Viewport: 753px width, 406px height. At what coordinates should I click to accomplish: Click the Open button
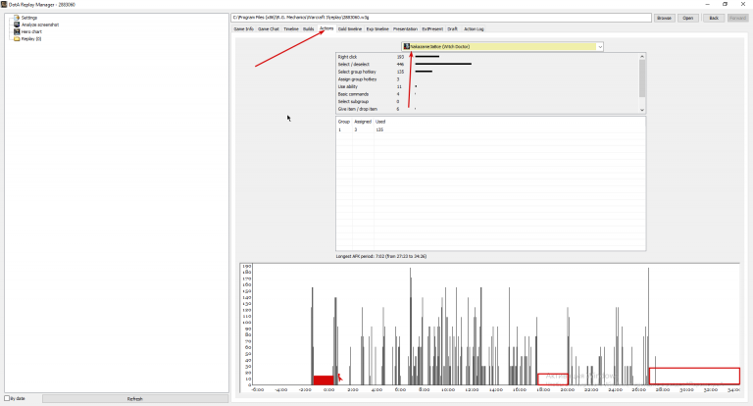[687, 18]
